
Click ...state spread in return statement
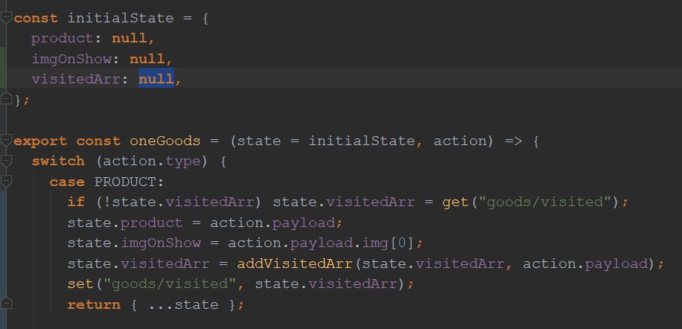coord(182,304)
